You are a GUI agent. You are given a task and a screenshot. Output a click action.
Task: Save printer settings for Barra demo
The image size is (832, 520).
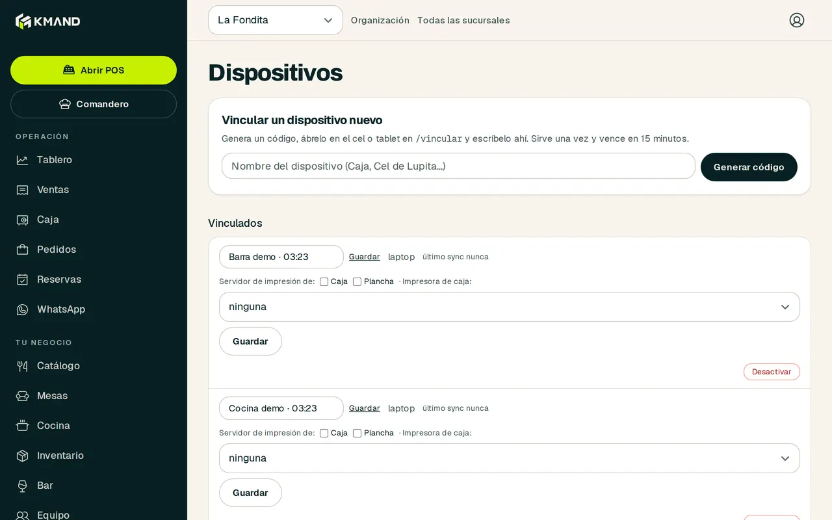(x=250, y=341)
